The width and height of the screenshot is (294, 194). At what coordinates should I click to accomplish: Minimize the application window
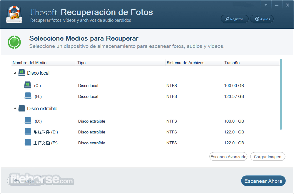277,5
